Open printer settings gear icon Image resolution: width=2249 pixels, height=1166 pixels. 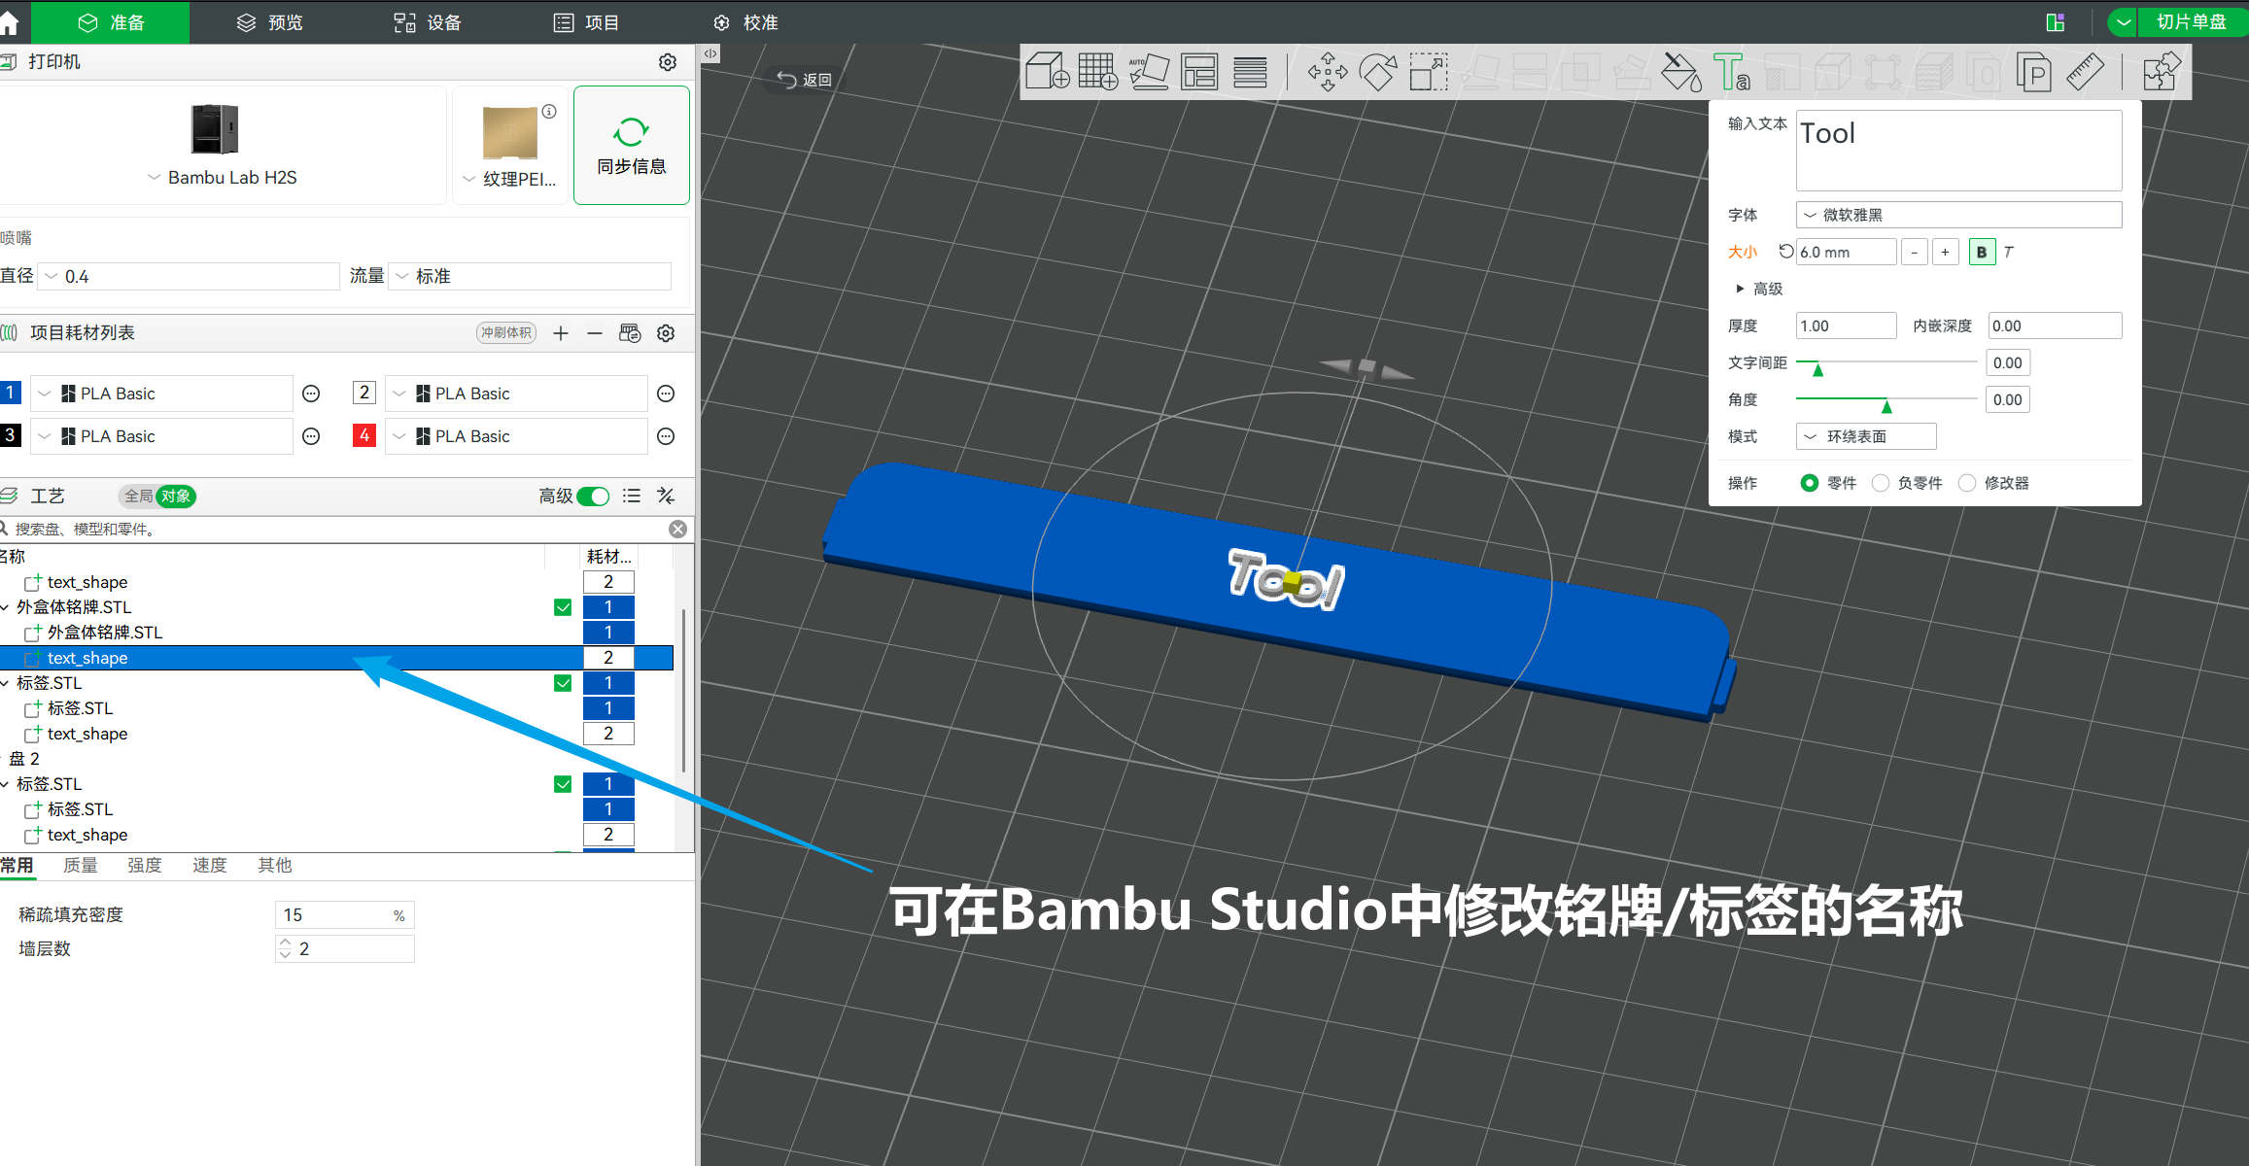(x=668, y=62)
